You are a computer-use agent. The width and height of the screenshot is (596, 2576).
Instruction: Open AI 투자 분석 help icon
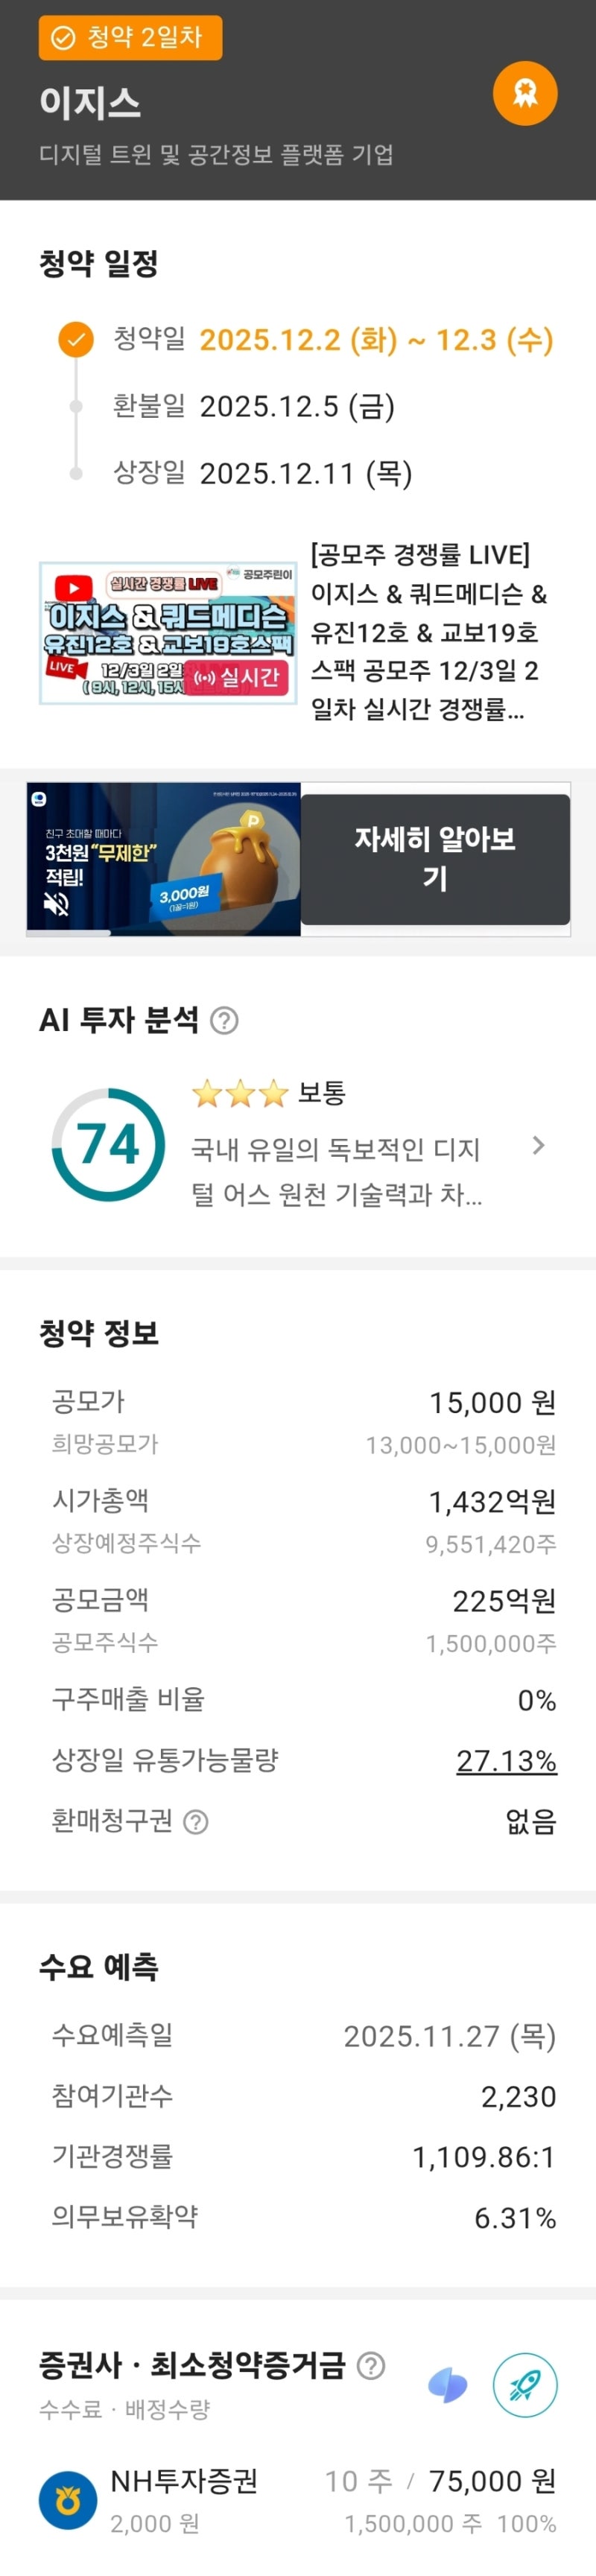[225, 1021]
